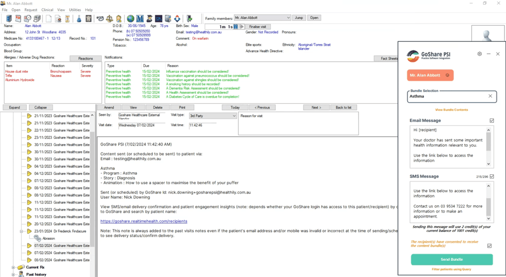Clear the Asthma bundle selection X
Screen dimensions: 506x277
click(490, 96)
